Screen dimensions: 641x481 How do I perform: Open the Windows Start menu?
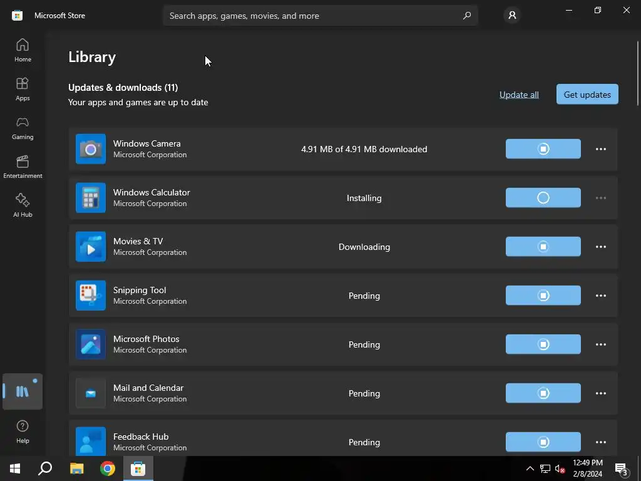pyautogui.click(x=15, y=468)
